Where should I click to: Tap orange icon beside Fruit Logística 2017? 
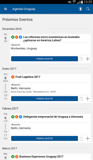point(13,77)
